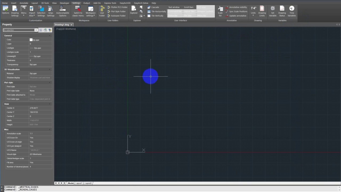Open the Explorer tool

click(x=134, y=10)
